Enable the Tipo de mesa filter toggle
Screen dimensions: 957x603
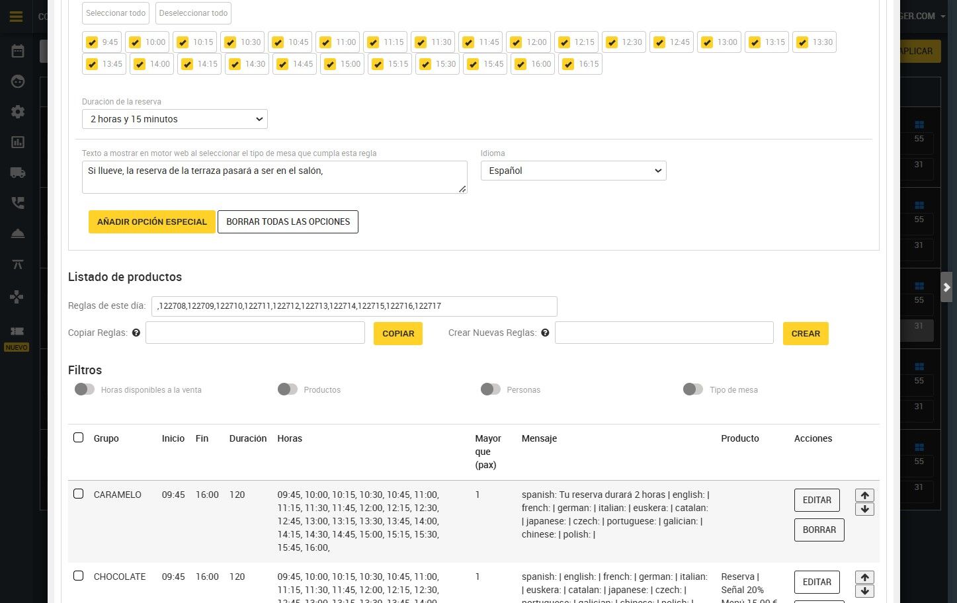point(693,389)
